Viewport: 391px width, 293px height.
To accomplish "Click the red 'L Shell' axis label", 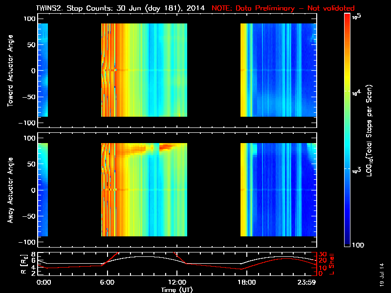I will 331,264.
